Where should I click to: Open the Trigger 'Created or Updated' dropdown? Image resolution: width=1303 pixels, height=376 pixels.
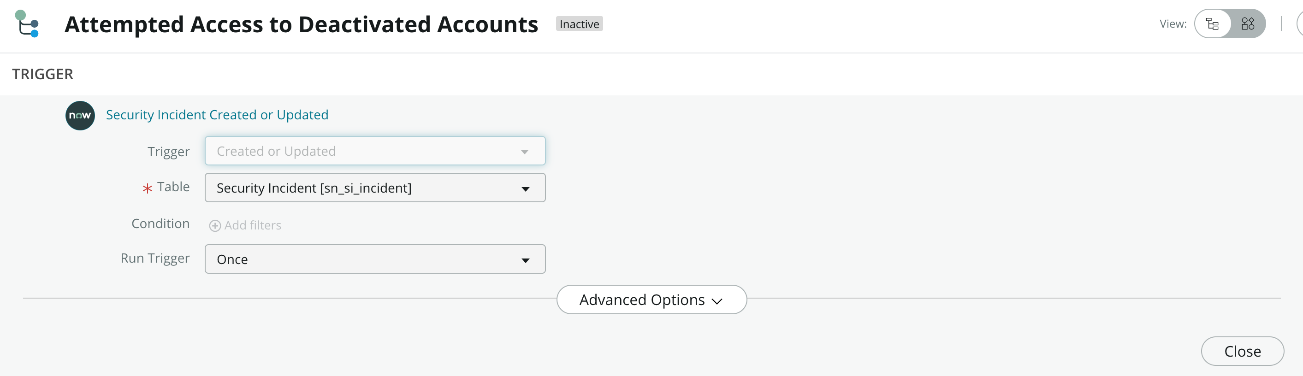point(375,151)
